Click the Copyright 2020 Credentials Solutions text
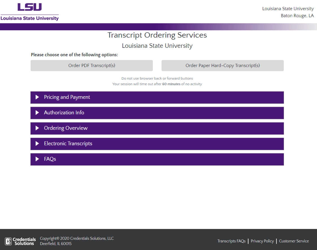 click(x=77, y=238)
